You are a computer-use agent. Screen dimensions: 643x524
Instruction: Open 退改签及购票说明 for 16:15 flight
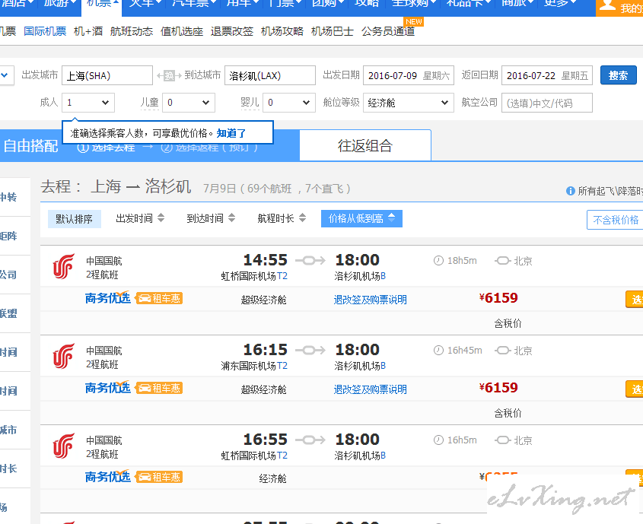point(371,389)
